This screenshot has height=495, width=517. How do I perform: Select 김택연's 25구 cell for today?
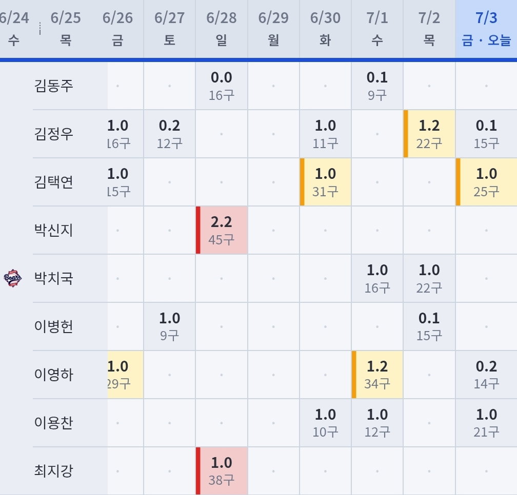click(x=486, y=182)
